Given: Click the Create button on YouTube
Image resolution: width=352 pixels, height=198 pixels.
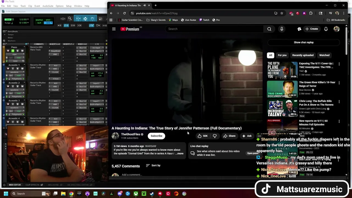Looking at the screenshot, I should pyautogui.click(x=311, y=29).
